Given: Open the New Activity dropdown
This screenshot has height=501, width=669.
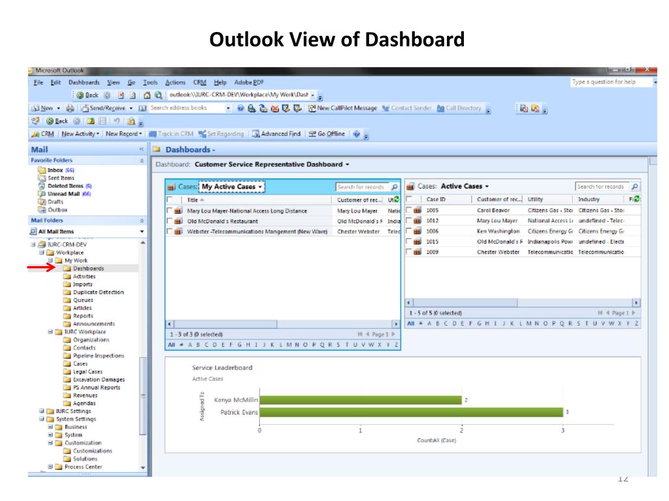Looking at the screenshot, I should (x=80, y=134).
